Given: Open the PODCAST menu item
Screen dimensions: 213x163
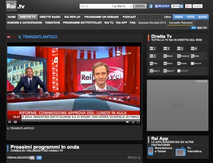Looking at the screenshot, I should pyautogui.click(x=129, y=17).
